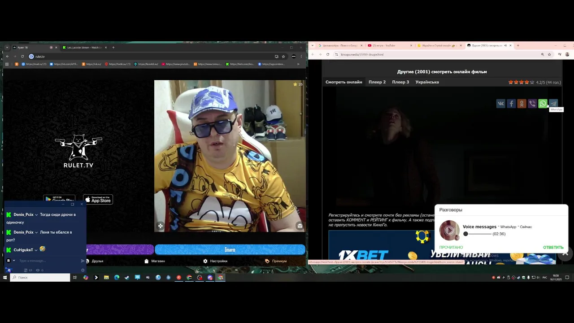The height and width of the screenshot is (323, 574).
Task: Bookmark the kinogo page with the star
Action: (549, 54)
